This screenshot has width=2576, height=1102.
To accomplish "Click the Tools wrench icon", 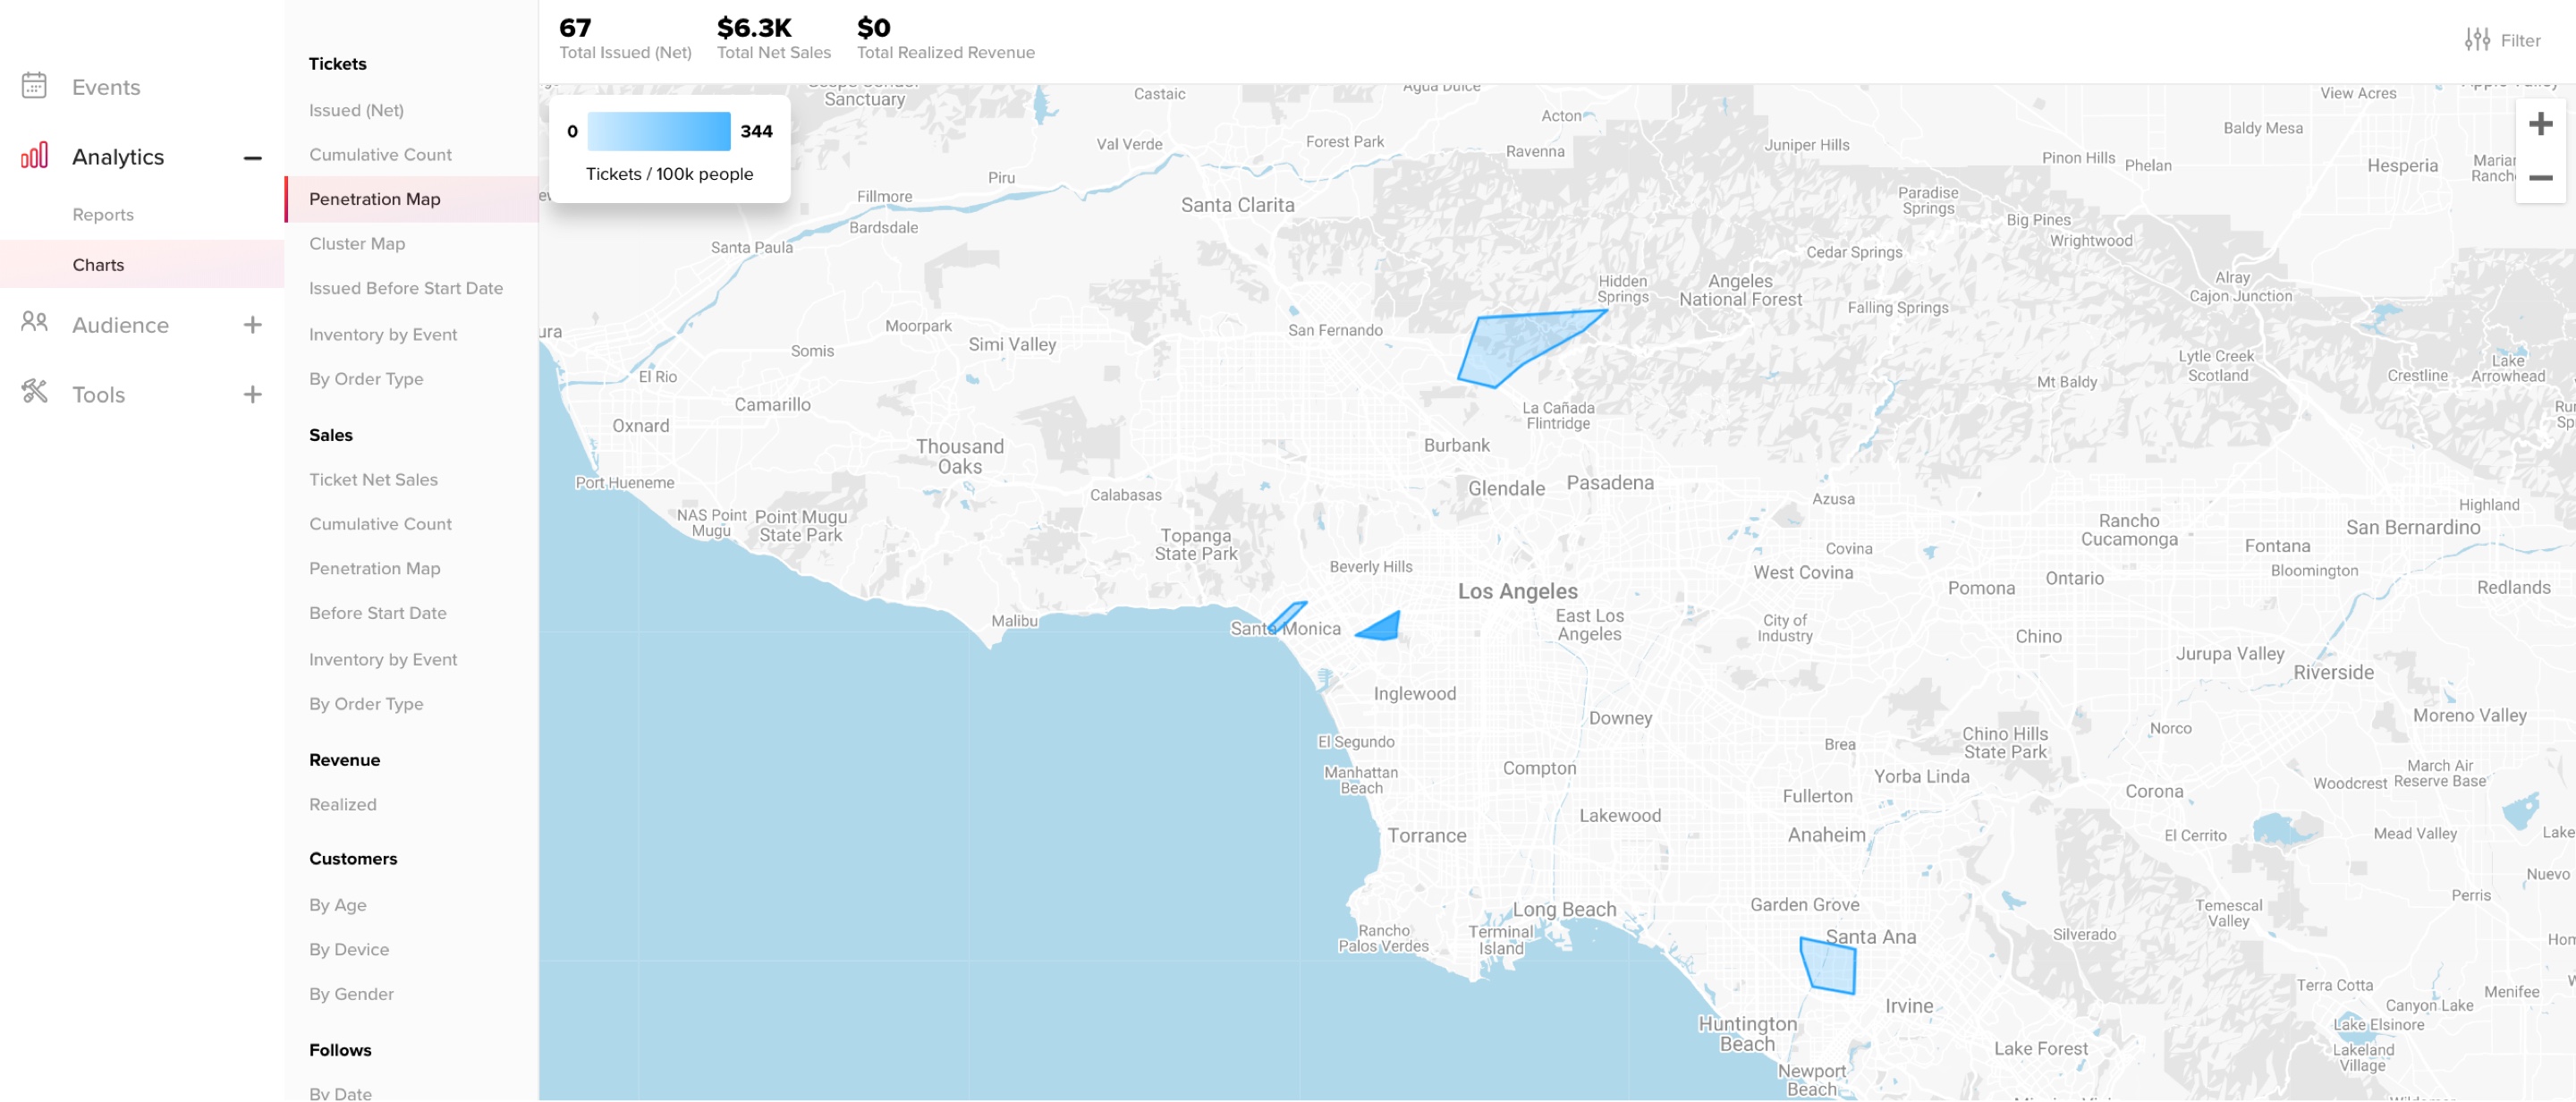I will pos(34,392).
